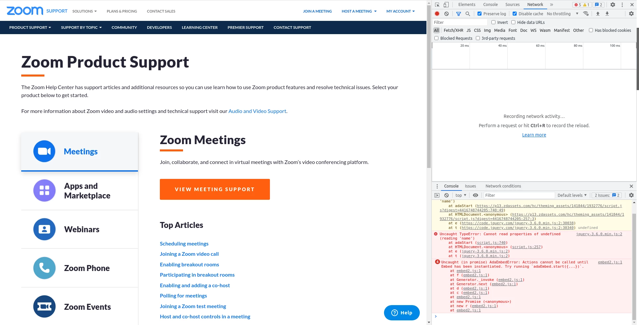Filter requests by Fetch/XHR
639x325 pixels.
(x=453, y=30)
